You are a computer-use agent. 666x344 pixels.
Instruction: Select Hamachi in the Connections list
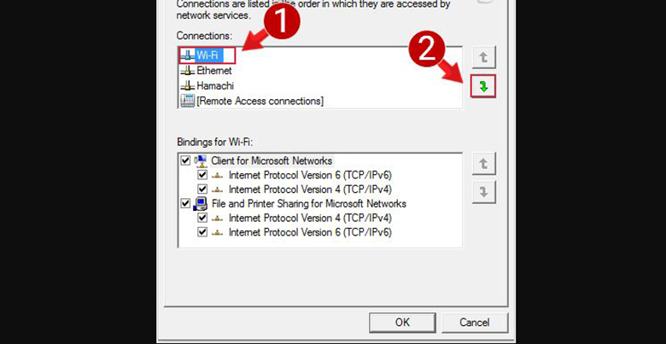coord(215,86)
